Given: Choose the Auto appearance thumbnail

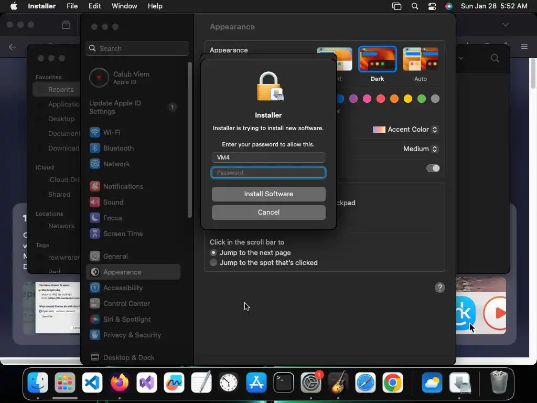Looking at the screenshot, I should coord(421,59).
